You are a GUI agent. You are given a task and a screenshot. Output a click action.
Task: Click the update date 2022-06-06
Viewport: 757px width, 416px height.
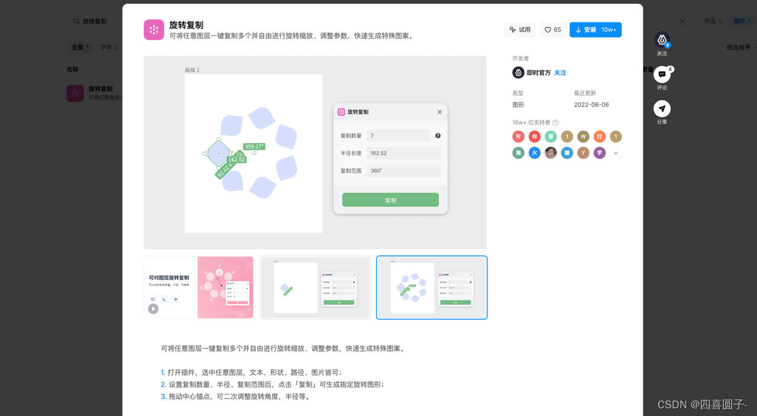pos(591,105)
